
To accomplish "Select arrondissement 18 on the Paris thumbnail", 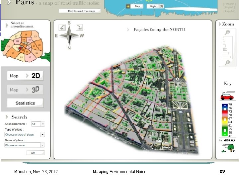I will click(26, 34).
